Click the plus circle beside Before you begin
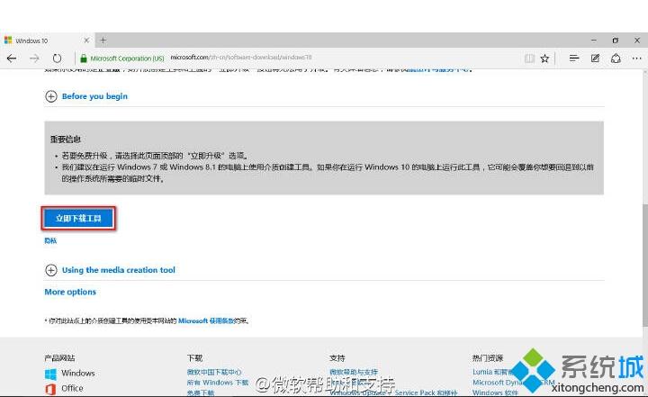The width and height of the screenshot is (648, 397). (x=50, y=96)
